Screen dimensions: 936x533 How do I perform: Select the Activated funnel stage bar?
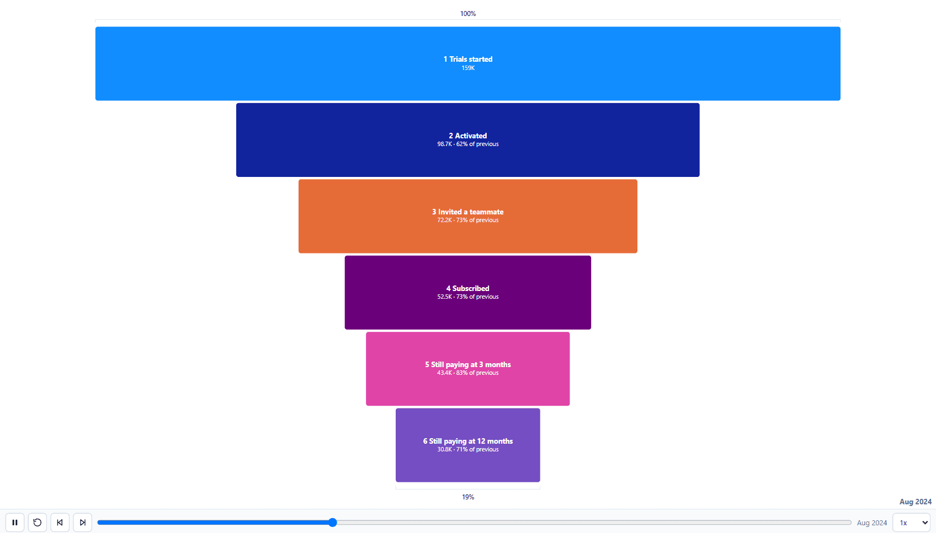click(468, 140)
